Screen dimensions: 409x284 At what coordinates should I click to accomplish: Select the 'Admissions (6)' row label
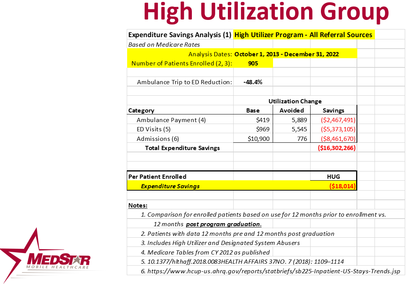[x=157, y=139]
